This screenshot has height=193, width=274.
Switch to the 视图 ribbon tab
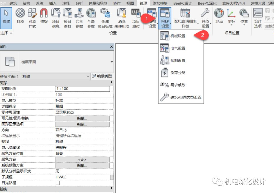[x=130, y=3]
